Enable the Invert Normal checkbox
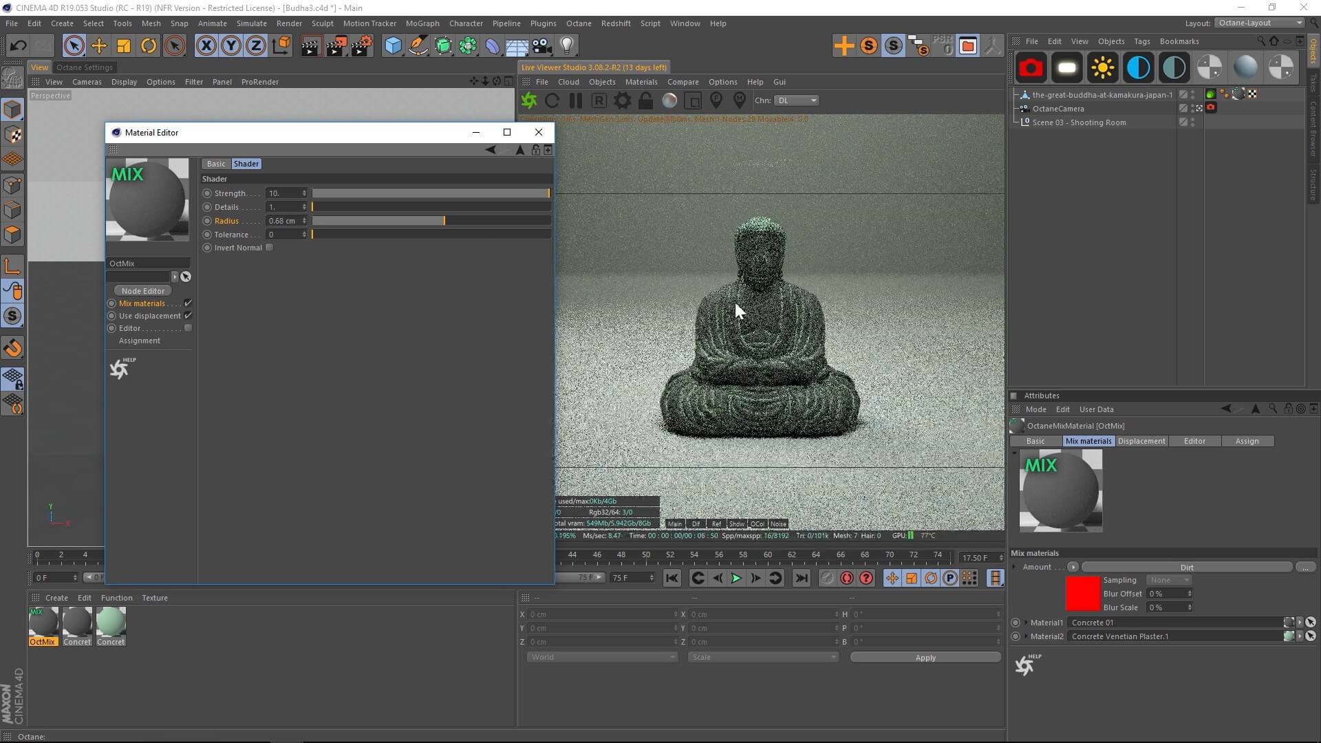 click(x=270, y=248)
